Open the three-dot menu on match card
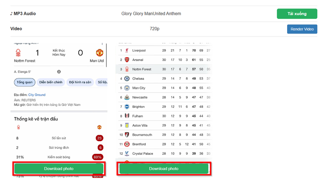The height and width of the screenshot is (194, 320). [102, 44]
